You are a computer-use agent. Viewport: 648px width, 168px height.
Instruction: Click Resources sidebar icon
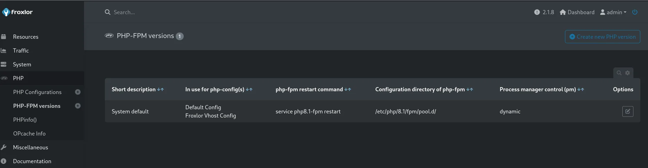[3, 37]
